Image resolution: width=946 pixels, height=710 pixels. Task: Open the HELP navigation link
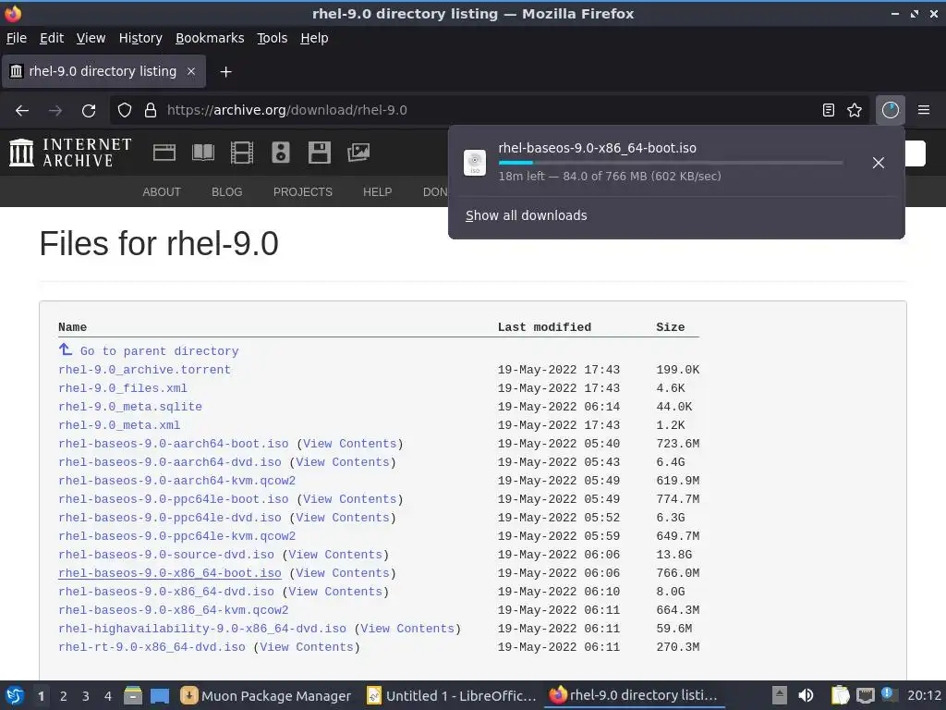[x=377, y=192]
